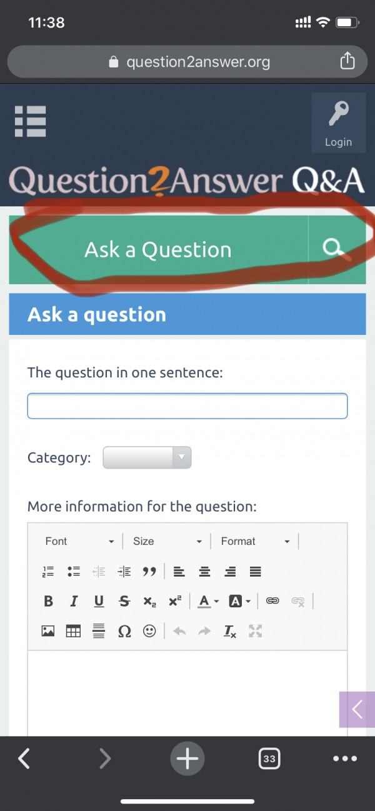Insert a special character (omega)

coord(124,631)
